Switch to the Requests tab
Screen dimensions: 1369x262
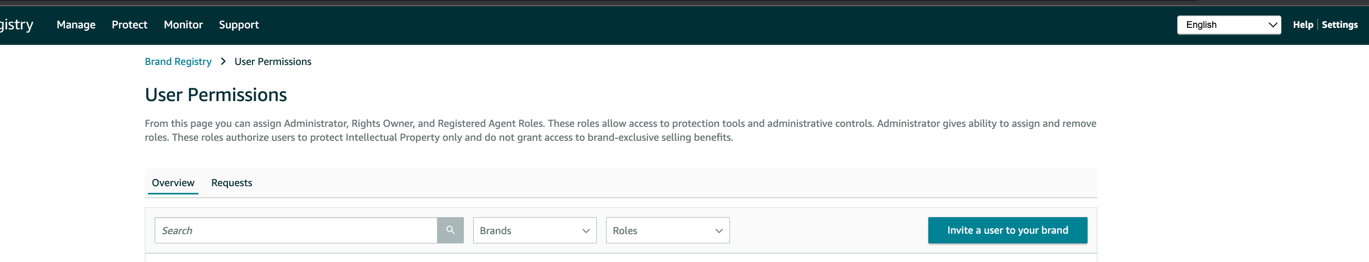coord(232,183)
